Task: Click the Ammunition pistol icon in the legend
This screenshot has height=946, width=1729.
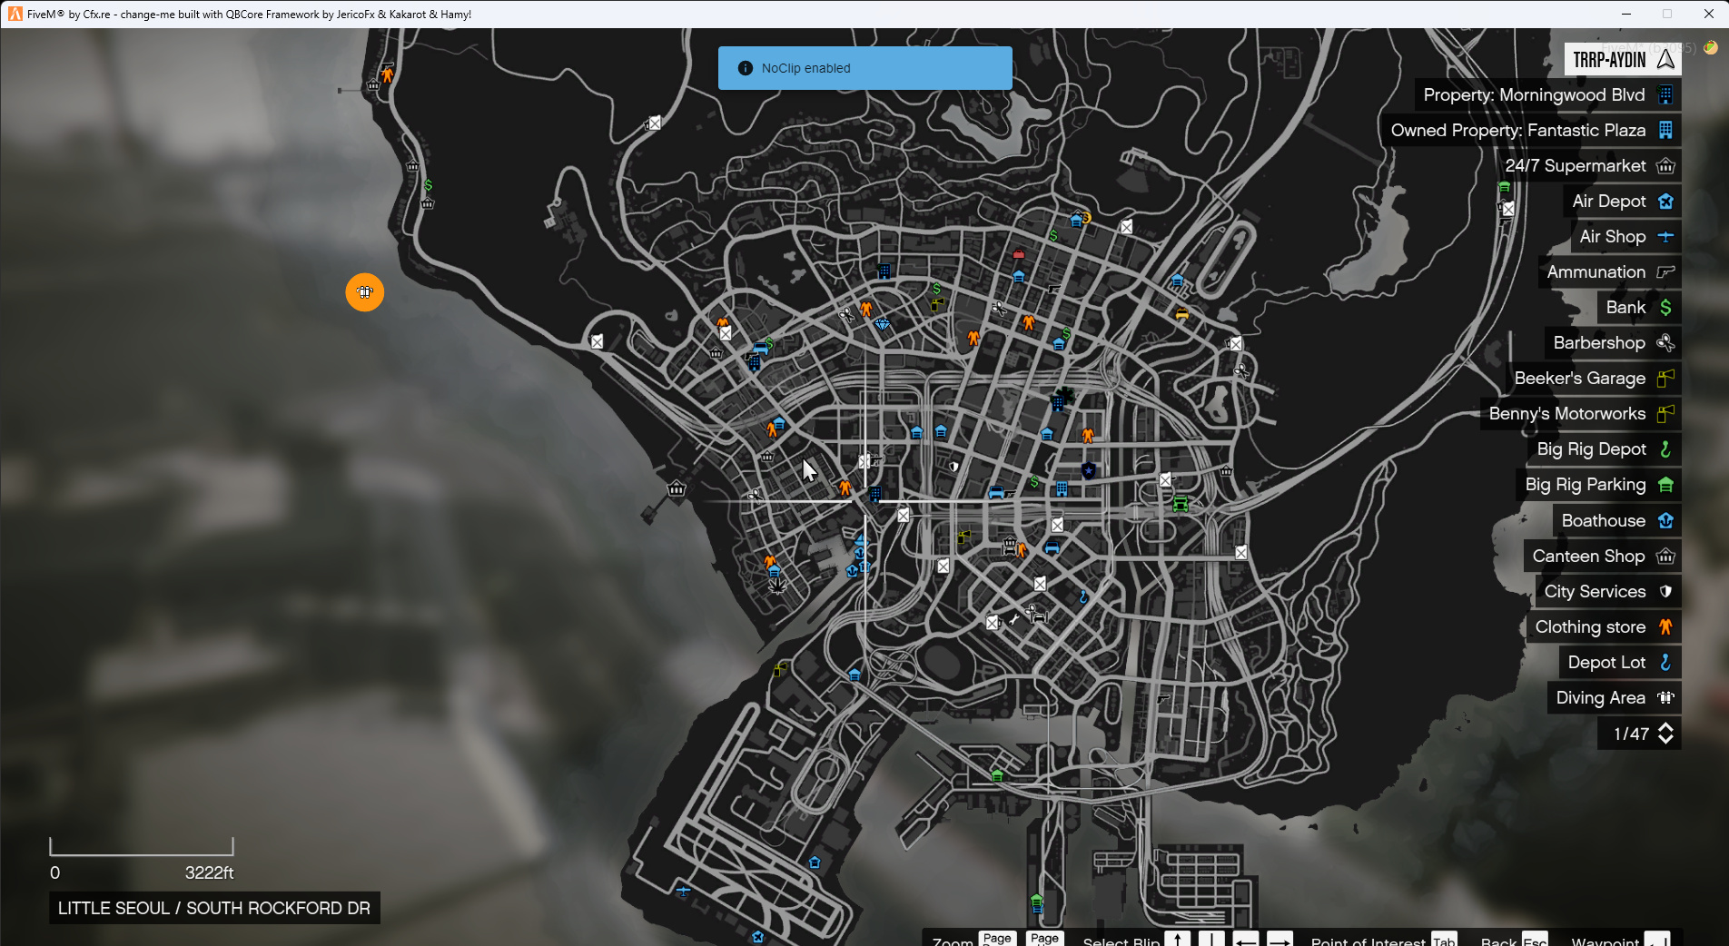Action: point(1665,272)
